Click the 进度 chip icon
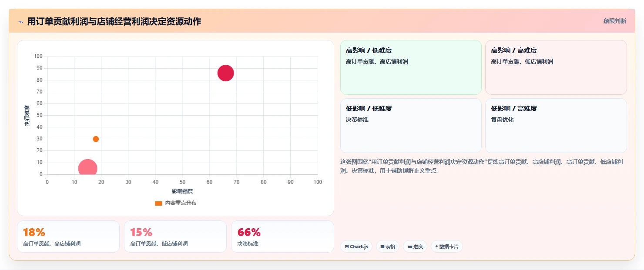644x270 pixels. (410, 247)
